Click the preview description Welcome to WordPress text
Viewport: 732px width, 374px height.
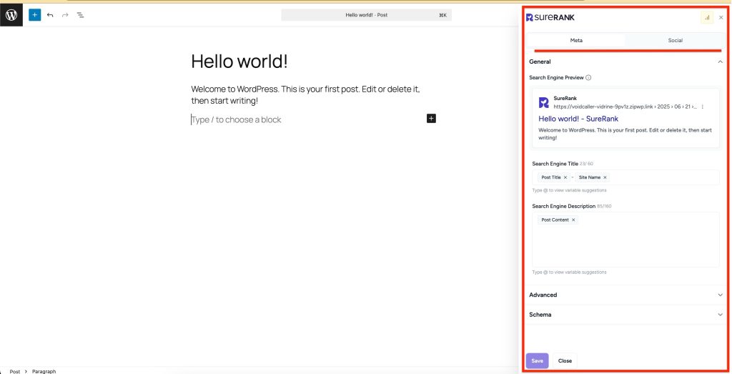coord(625,134)
